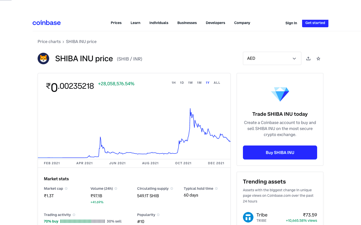This screenshot has width=361, height=225.
Task: Click the ₹97.1B volume value
Action: (96, 196)
